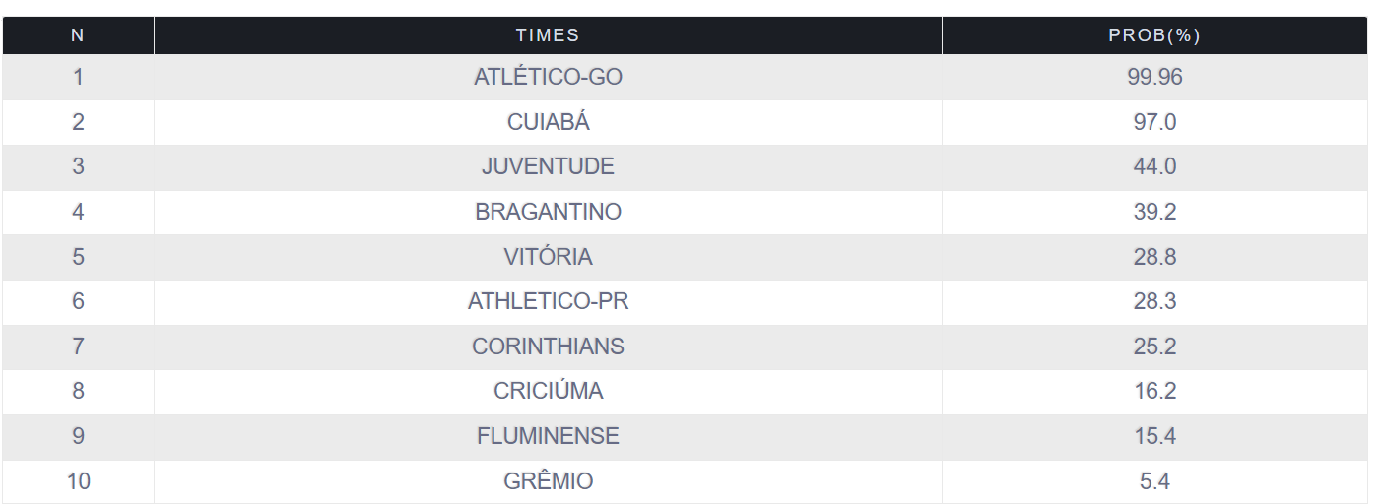Select the ATLÉTICO-GO team name

coord(548,77)
